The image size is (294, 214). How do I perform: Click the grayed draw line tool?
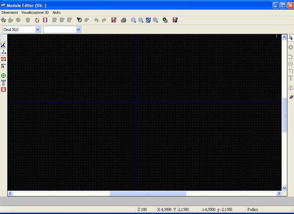[x=291, y=57]
